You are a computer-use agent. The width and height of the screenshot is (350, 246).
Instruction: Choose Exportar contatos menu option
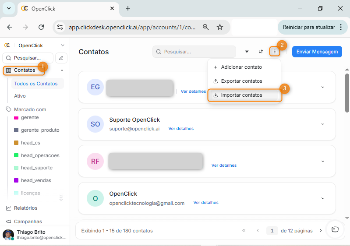tap(241, 81)
